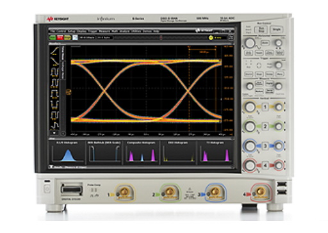Click the expander arrow below the waveform sidebar
328x233 pixels.
(54, 133)
